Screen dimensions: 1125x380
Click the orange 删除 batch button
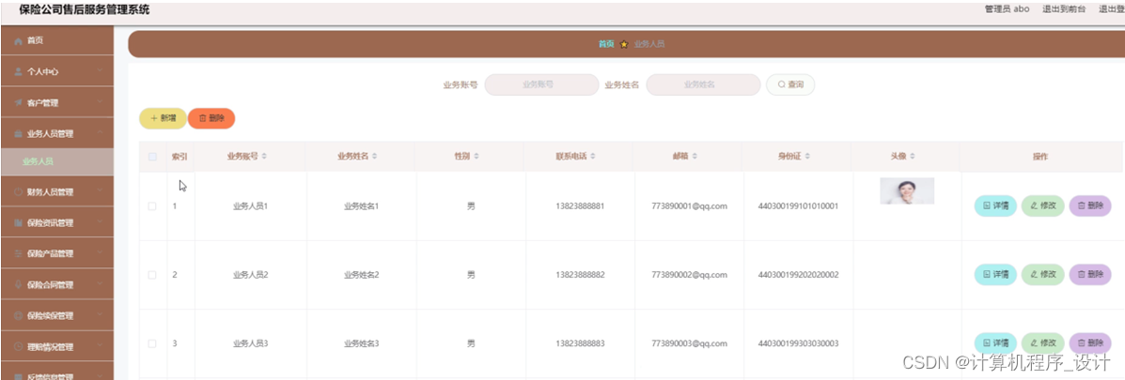[x=211, y=118]
